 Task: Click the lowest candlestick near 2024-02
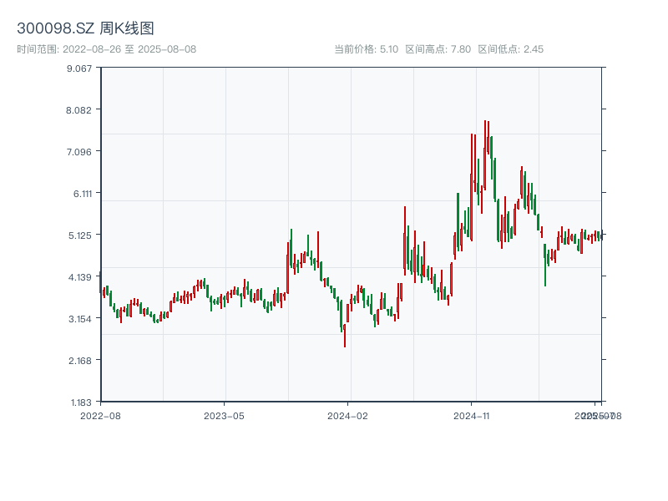pos(344,334)
